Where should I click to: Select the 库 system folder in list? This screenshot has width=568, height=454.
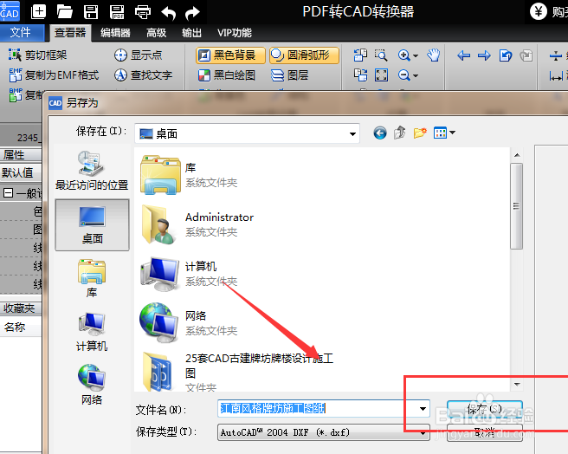click(189, 175)
